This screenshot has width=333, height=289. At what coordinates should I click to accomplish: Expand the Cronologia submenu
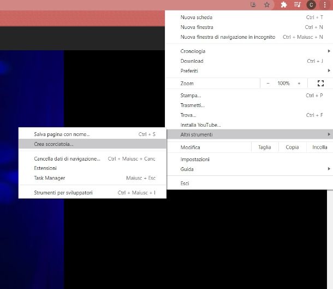pos(250,51)
